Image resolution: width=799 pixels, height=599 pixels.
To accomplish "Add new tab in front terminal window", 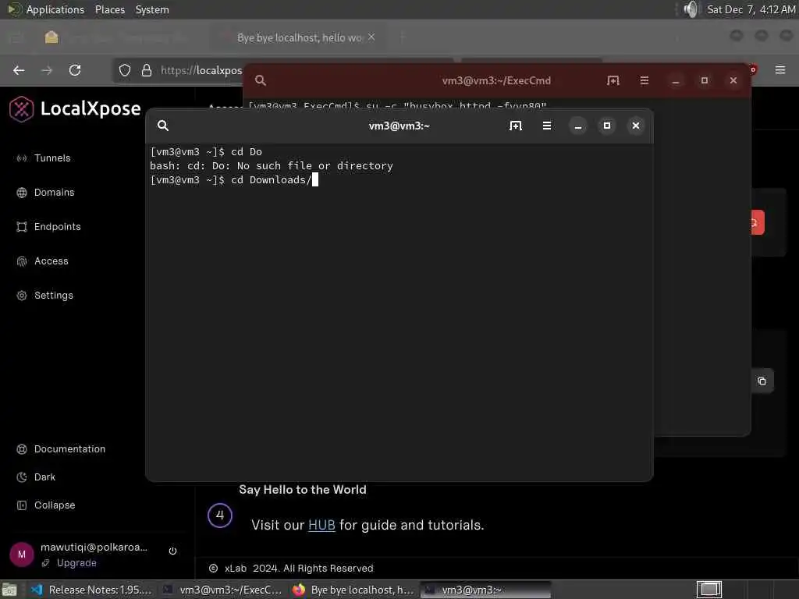I will (x=515, y=126).
